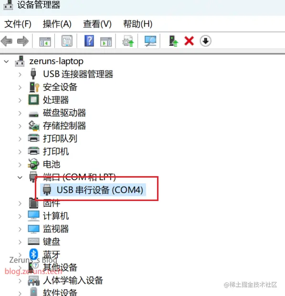This screenshot has height=296, width=285.
Task: Click the enable device green arrow icon
Action: pos(173,41)
